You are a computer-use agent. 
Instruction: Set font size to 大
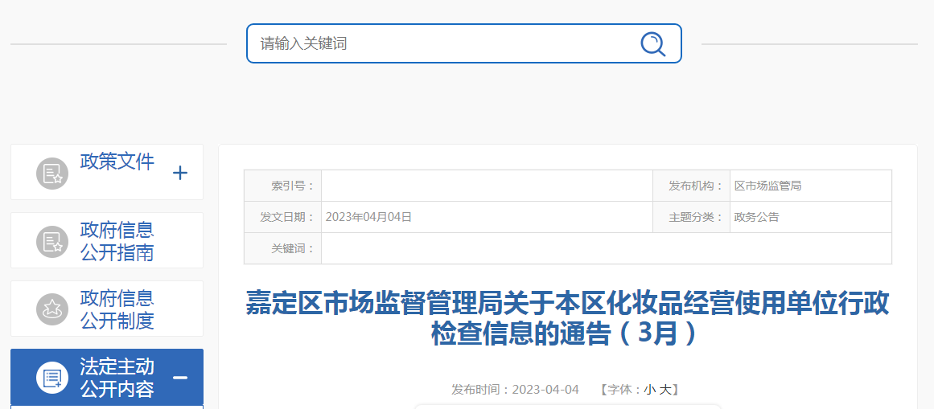click(x=664, y=390)
